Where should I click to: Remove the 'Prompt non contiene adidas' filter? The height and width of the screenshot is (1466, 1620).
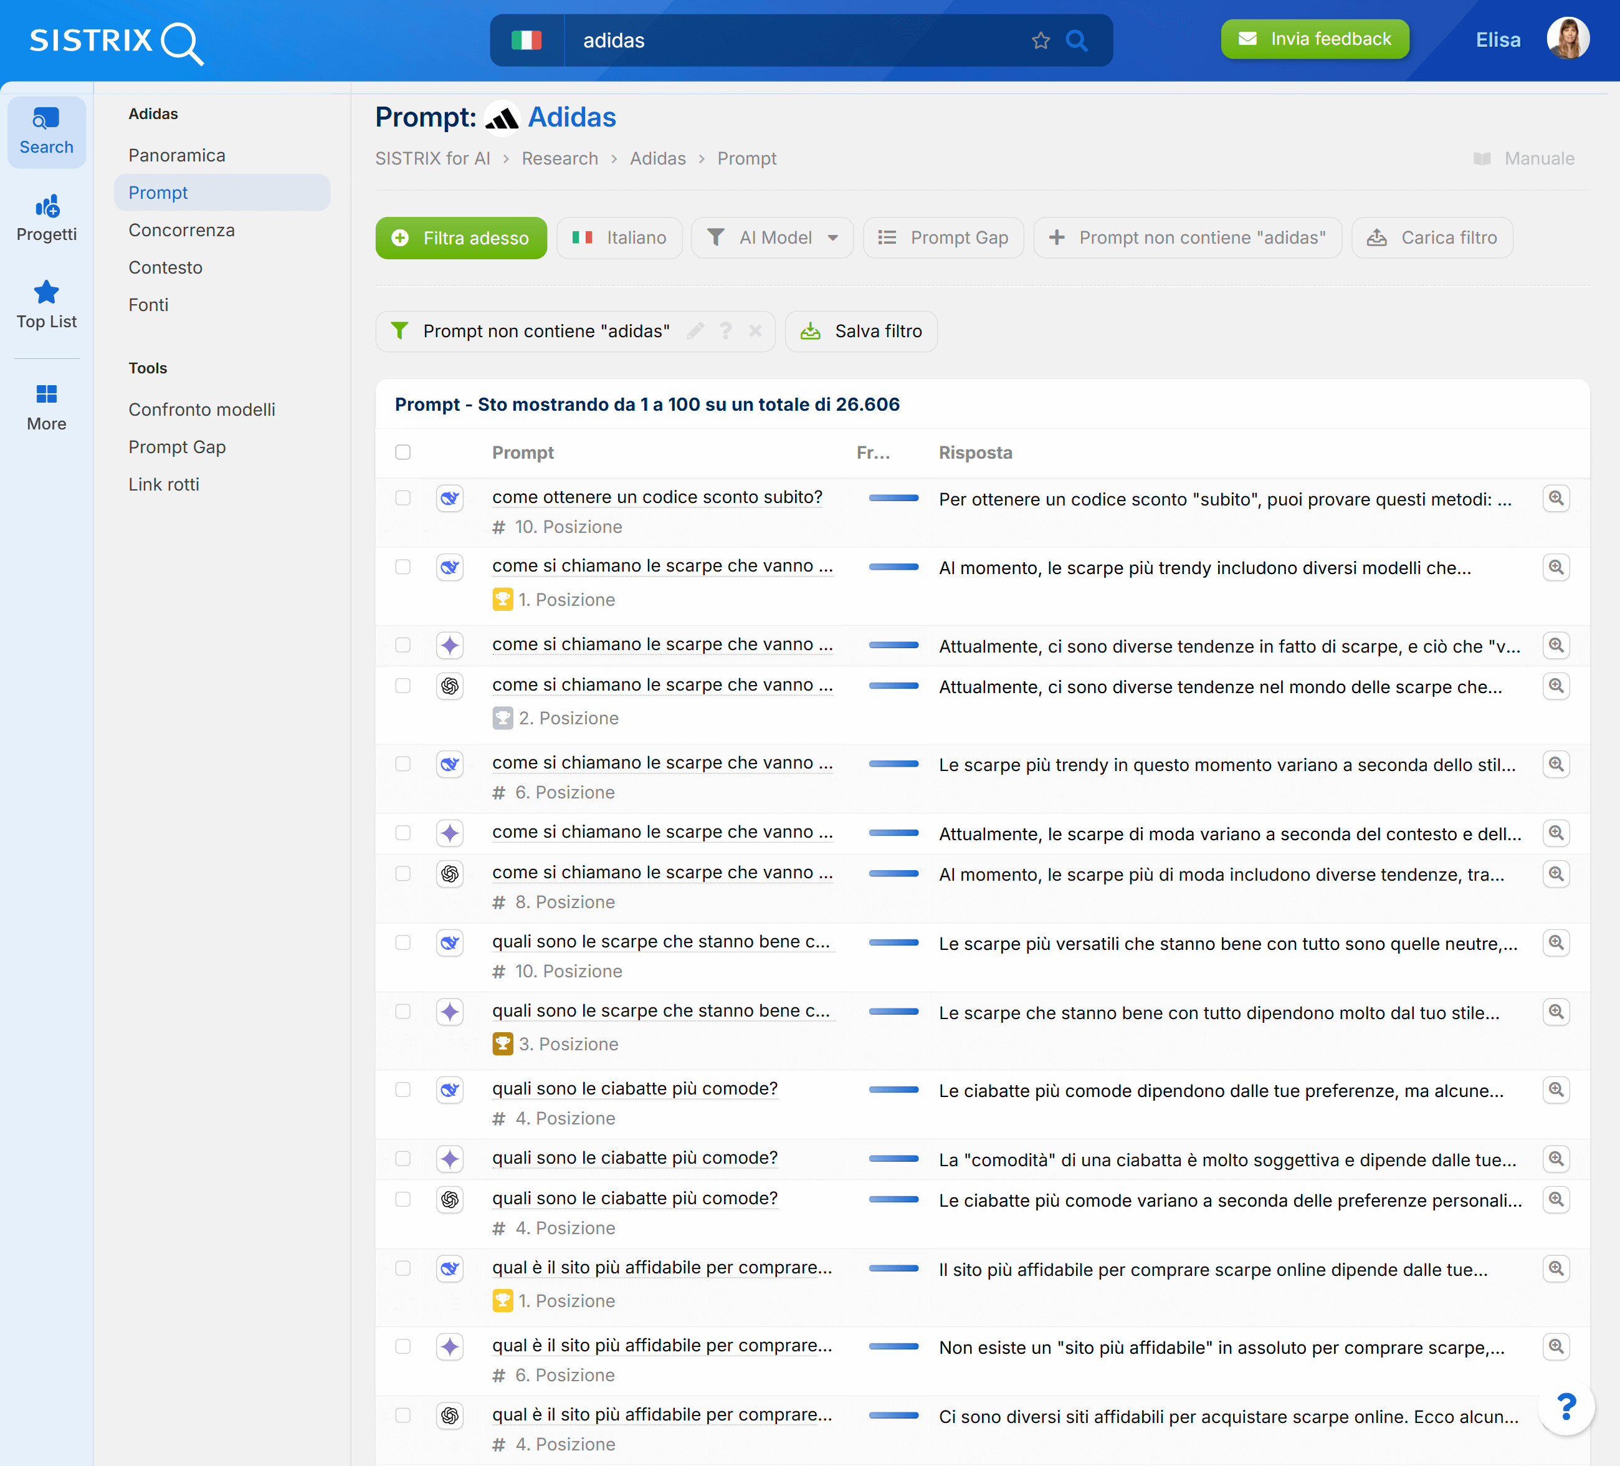(x=755, y=330)
